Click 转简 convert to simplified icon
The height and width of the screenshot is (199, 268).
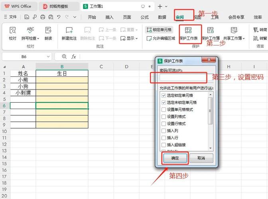coord(260,30)
